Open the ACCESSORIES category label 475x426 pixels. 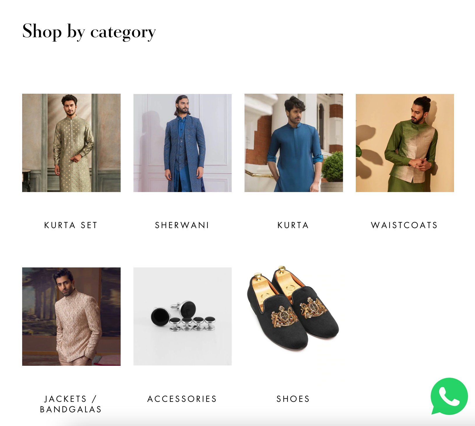click(x=182, y=399)
